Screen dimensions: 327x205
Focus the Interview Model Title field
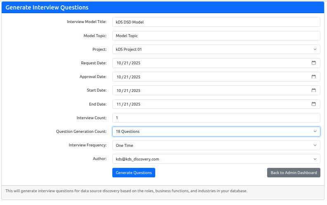[x=216, y=22]
